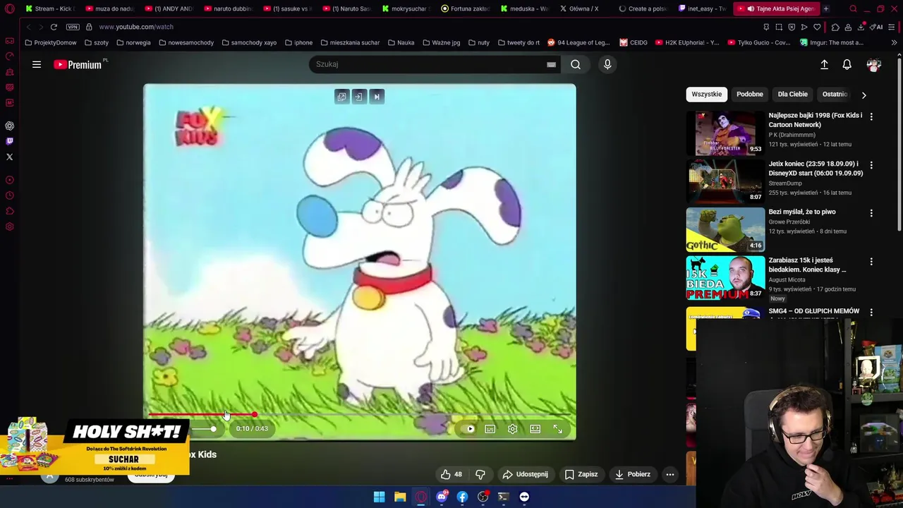Open Windows Start menu
This screenshot has height=508, width=903.
click(x=380, y=497)
